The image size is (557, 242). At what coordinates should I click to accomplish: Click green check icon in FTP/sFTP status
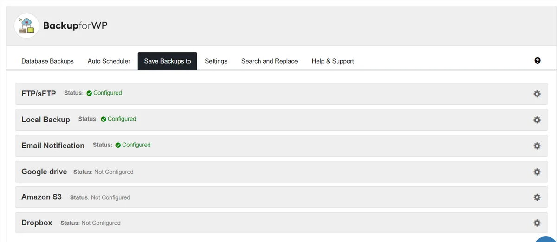click(89, 93)
